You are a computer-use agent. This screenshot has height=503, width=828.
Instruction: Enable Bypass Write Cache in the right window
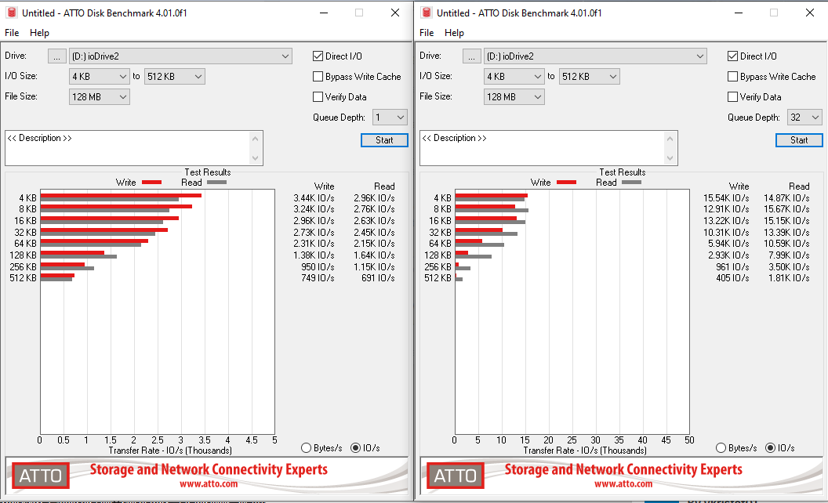coord(732,77)
